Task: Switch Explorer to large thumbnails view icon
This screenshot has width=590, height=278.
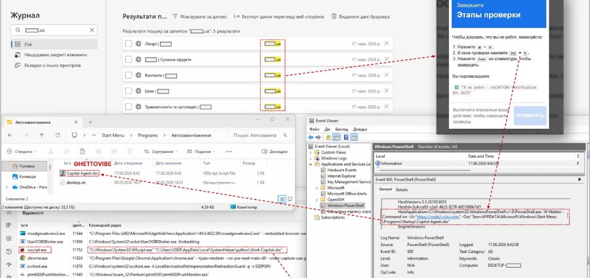Action: tap(290, 199)
